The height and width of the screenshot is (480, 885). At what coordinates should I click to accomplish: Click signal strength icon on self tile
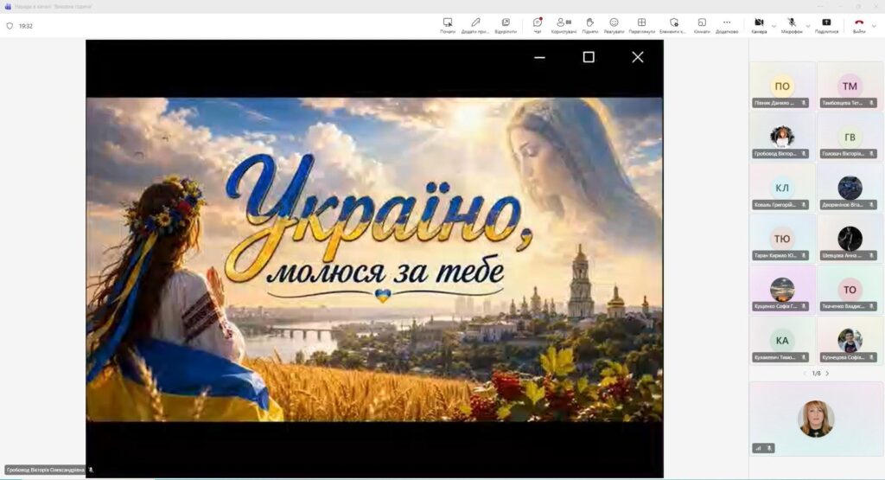[758, 448]
